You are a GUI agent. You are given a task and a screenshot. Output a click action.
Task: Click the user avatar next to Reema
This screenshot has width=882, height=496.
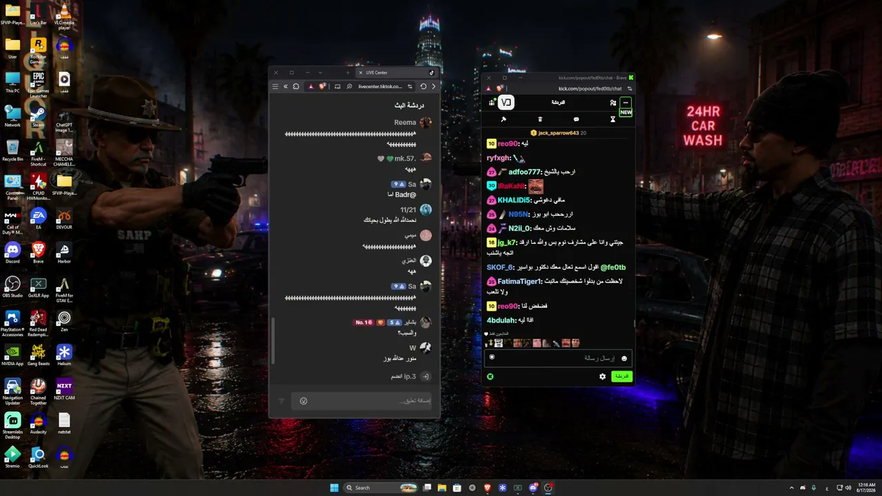426,123
